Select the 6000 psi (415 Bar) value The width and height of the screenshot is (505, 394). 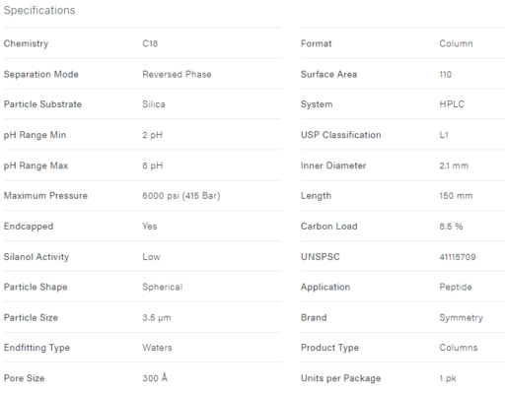pyautogui.click(x=181, y=196)
